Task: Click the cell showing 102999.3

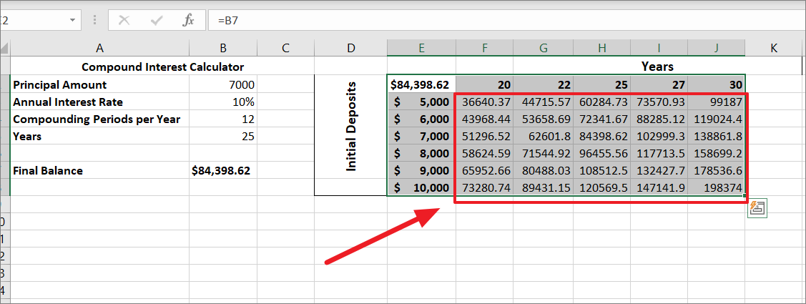Action: coord(659,137)
